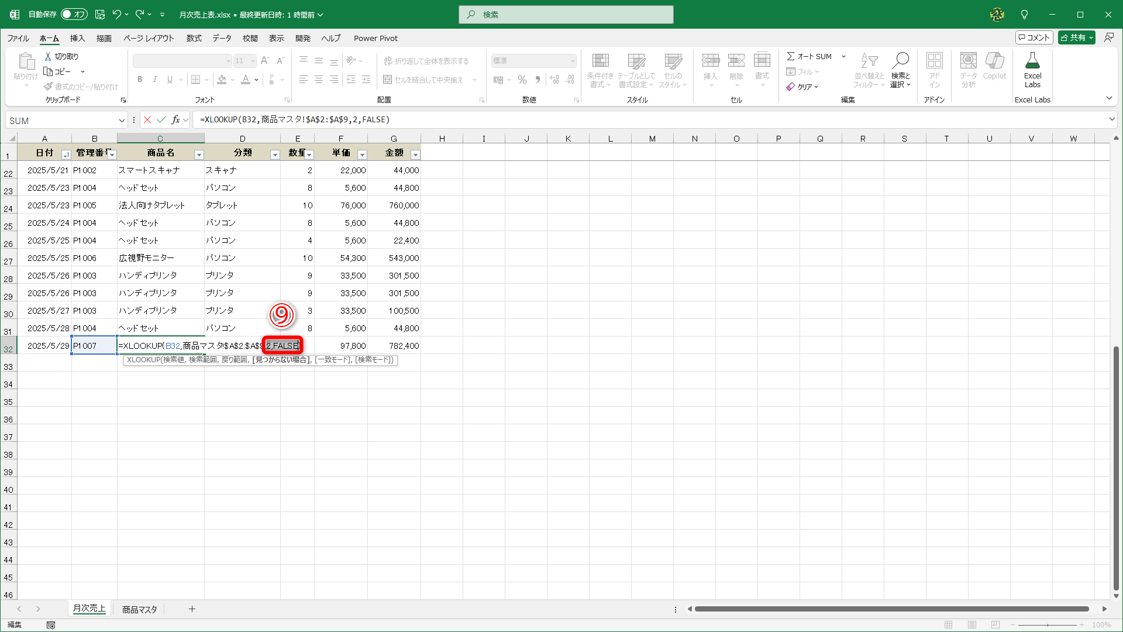Click the lightbulb help icon
This screenshot has width=1123, height=632.
[1024, 15]
